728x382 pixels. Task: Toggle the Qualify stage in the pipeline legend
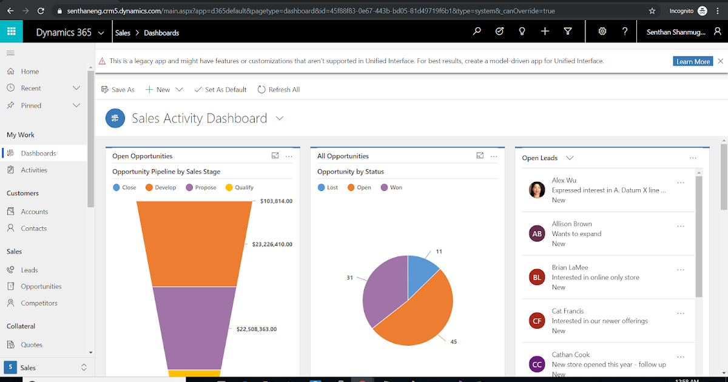click(239, 187)
